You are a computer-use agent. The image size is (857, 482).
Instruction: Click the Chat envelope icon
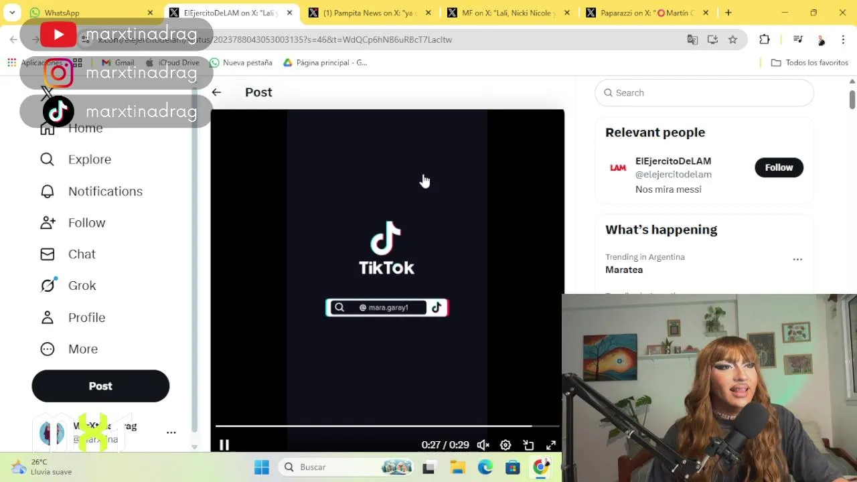point(47,254)
